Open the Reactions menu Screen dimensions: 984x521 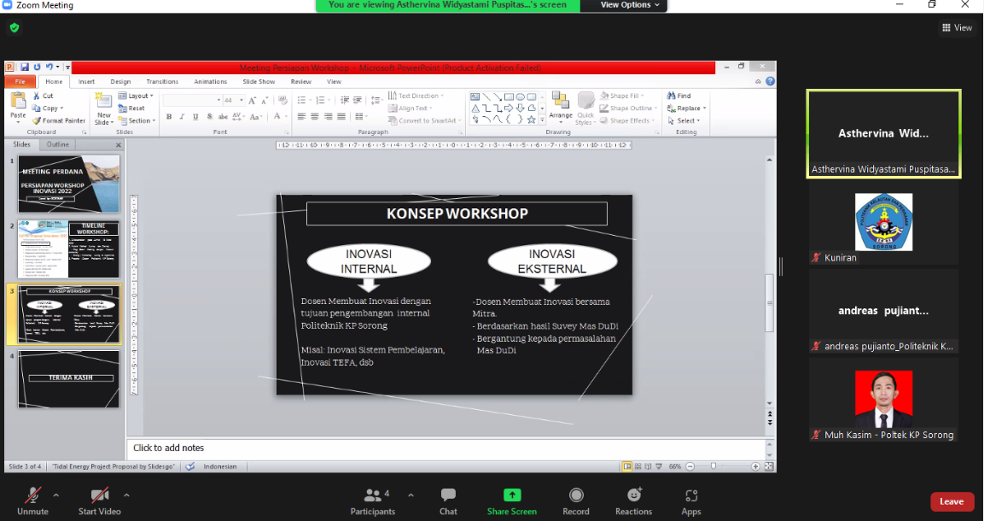tap(633, 501)
